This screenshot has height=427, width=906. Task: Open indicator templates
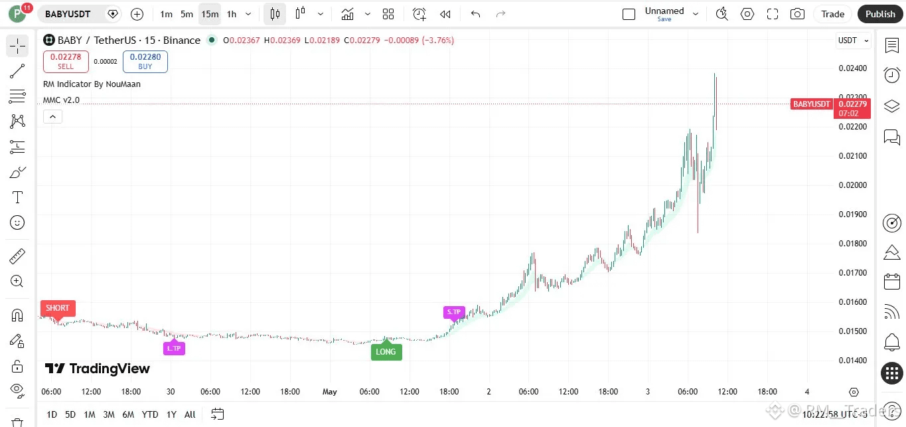[x=388, y=14]
